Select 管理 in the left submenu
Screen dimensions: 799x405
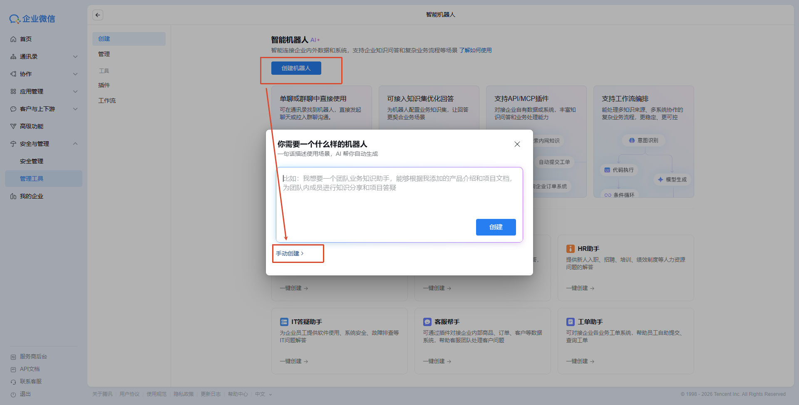pos(104,54)
